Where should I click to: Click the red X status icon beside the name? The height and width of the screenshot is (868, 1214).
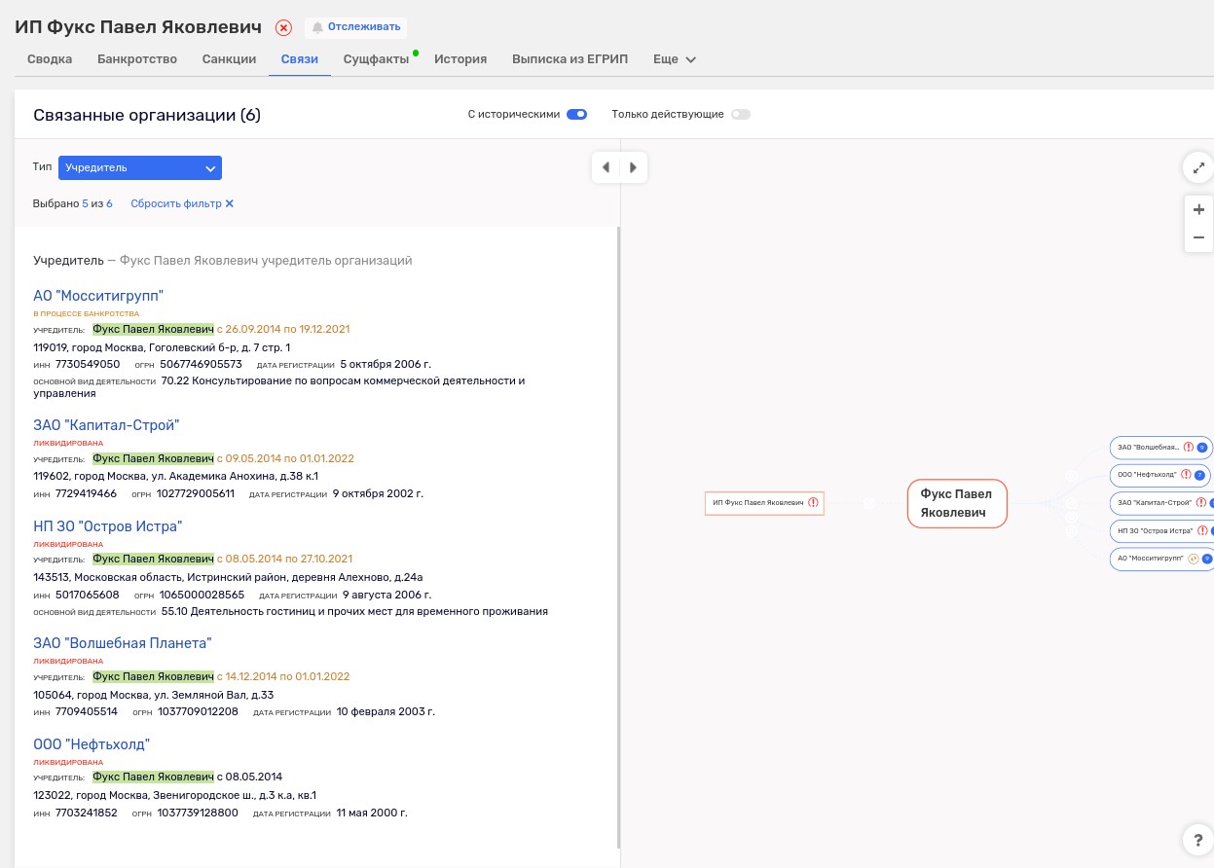pos(283,28)
